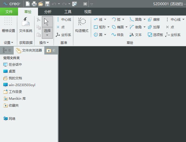This screenshot has width=186, height=142.
Task: Expand the 圆角 fillet dropdown arrow
Action: (x=144, y=19)
